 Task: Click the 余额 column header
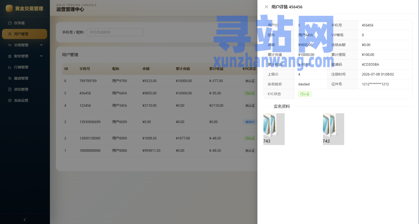(146, 69)
